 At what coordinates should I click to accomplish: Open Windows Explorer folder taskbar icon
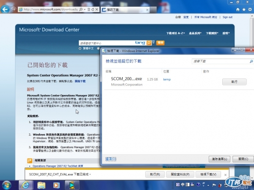(41, 185)
